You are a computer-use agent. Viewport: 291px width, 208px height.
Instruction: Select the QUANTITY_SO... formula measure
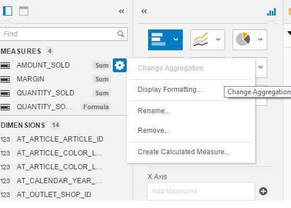44,107
